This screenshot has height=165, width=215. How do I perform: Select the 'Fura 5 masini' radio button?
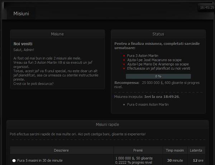click(x=14, y=161)
